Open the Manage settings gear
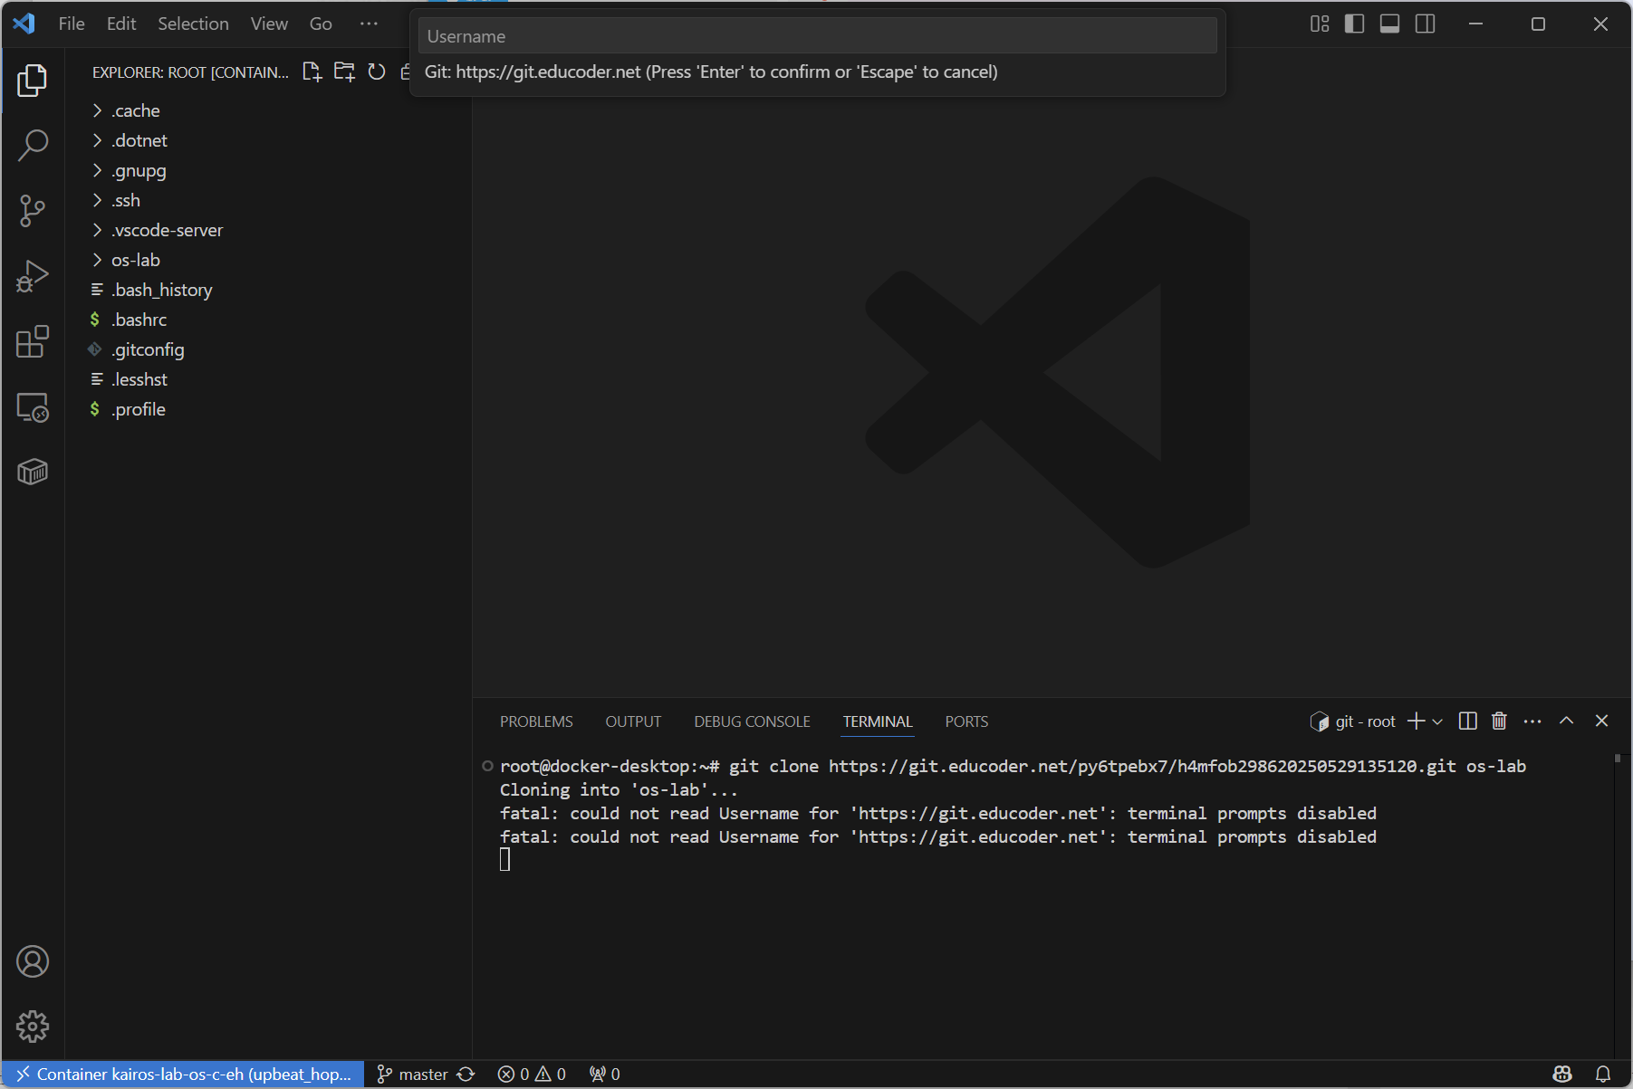The width and height of the screenshot is (1633, 1089). [x=33, y=1027]
